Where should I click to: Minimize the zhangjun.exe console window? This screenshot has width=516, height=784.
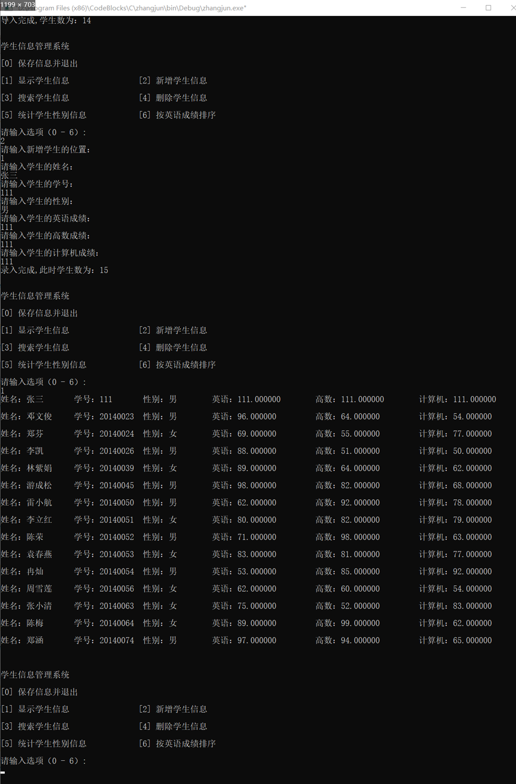point(463,8)
